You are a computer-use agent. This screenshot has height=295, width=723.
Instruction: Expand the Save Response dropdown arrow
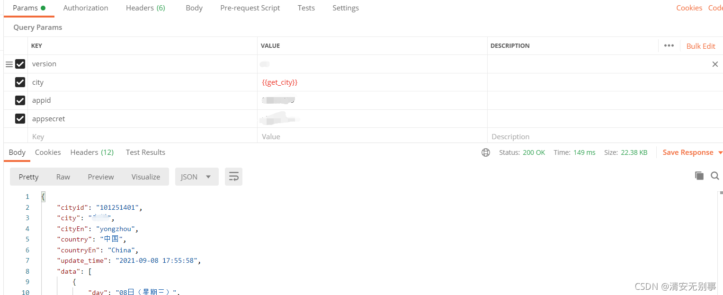pos(720,152)
